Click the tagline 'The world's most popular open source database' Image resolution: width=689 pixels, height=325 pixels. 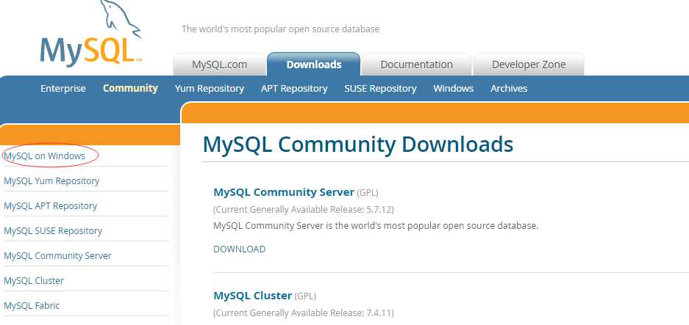[x=280, y=29]
